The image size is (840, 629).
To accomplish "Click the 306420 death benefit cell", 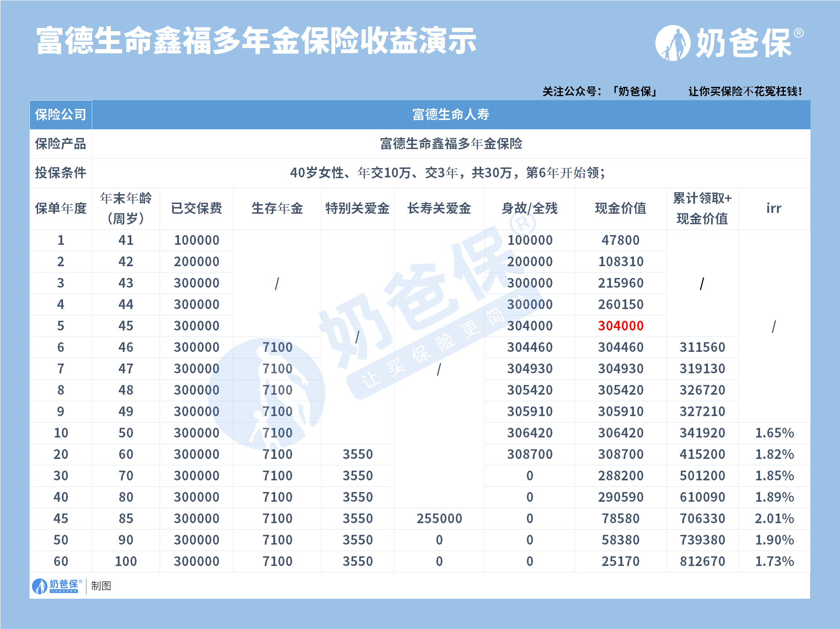I will (x=530, y=433).
